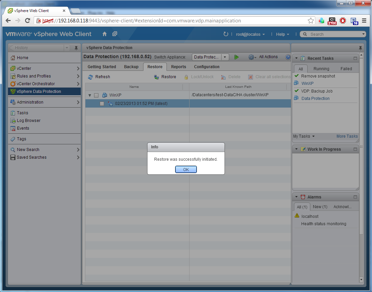The image size is (372, 292).
Task: Open the root@localos user menu
Action: [x=250, y=34]
